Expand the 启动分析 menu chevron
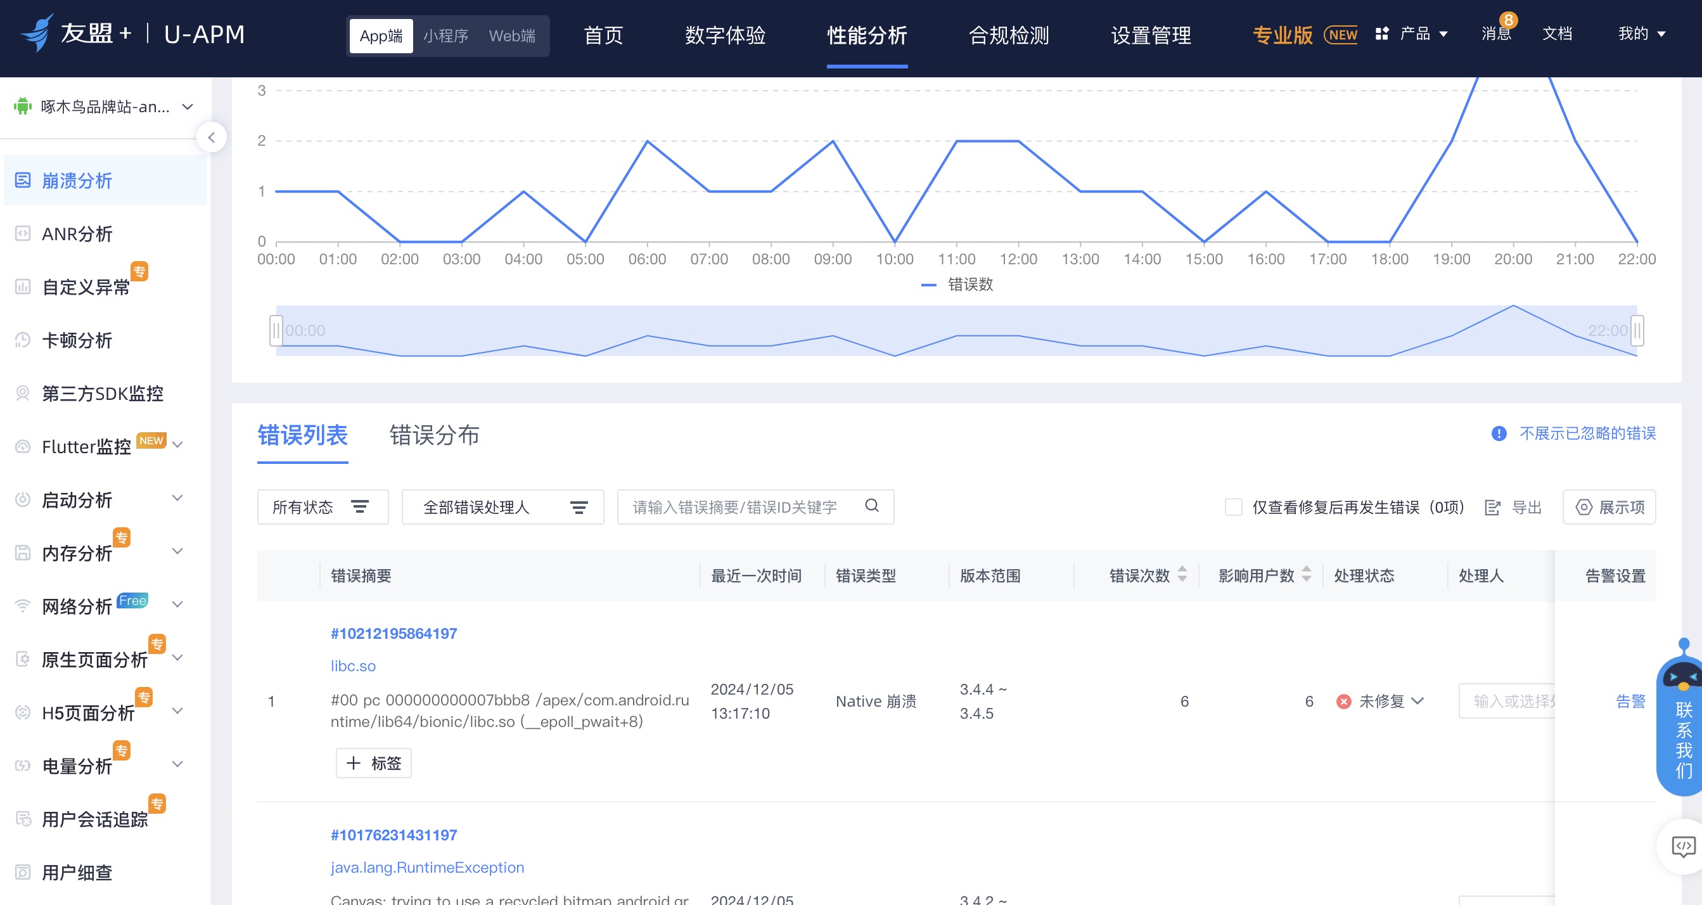 pyautogui.click(x=177, y=498)
